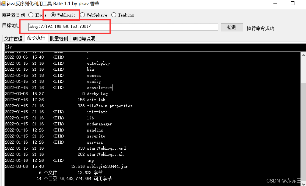The image size is (306, 186).
Task: Maximize the window
Action: pyautogui.click(x=292, y=3)
